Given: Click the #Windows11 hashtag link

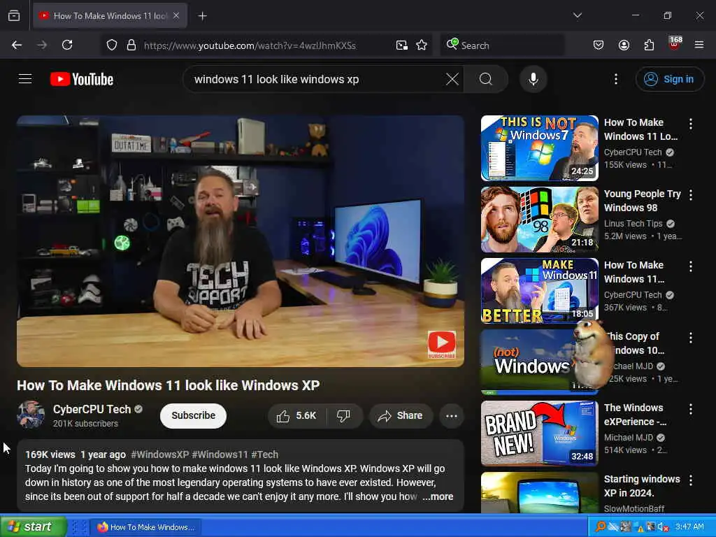Looking at the screenshot, I should (220, 454).
